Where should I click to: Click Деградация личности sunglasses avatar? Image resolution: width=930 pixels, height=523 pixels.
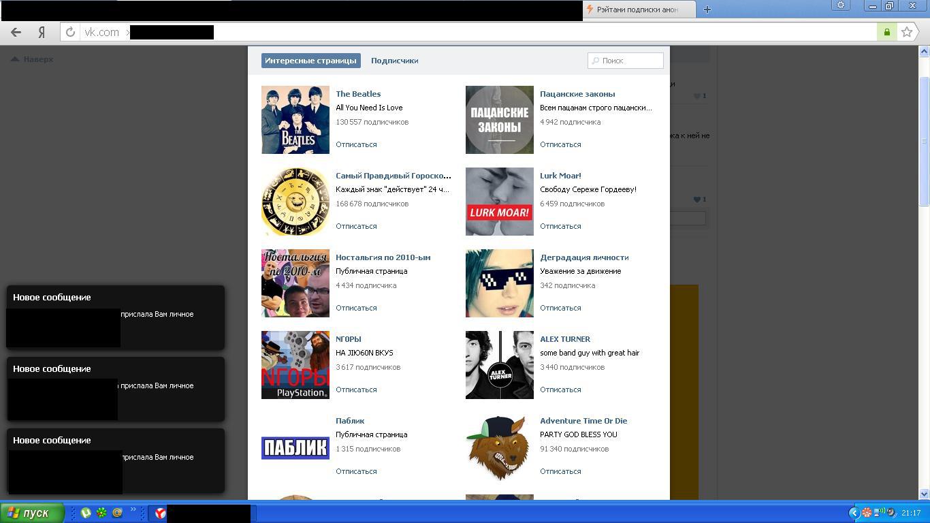[500, 283]
